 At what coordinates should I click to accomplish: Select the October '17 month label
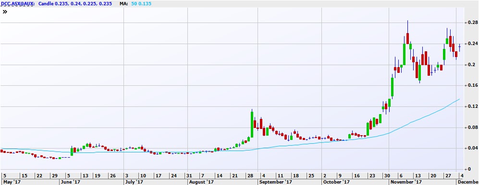[x=336, y=182]
